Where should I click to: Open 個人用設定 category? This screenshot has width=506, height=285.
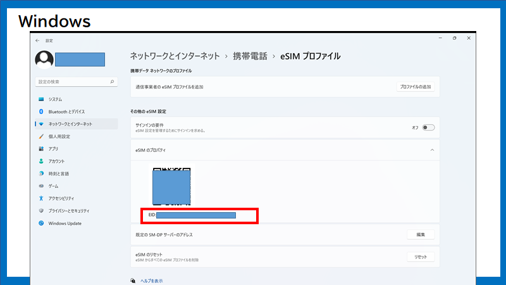77,136
